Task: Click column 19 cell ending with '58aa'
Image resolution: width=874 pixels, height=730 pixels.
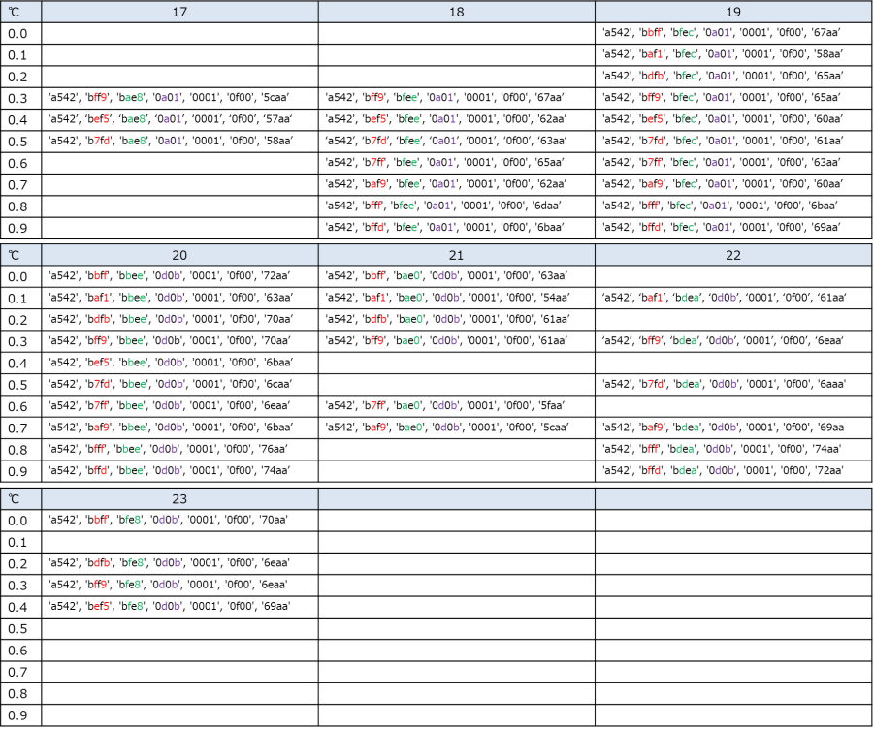Action: point(732,54)
